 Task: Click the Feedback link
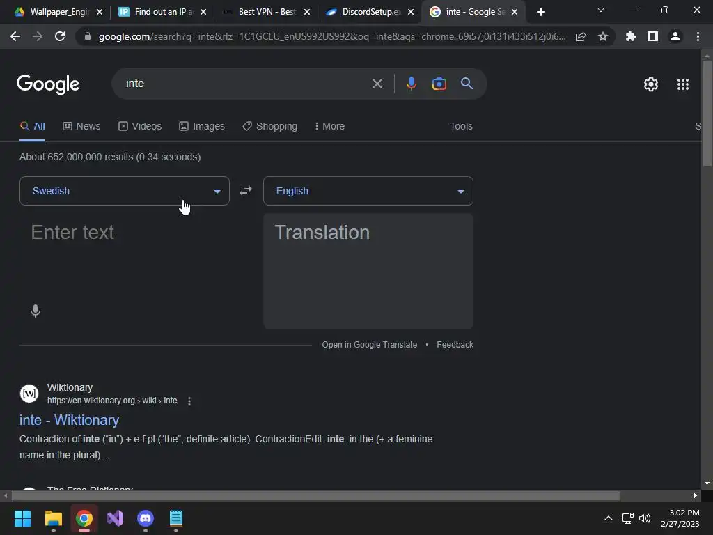(455, 345)
